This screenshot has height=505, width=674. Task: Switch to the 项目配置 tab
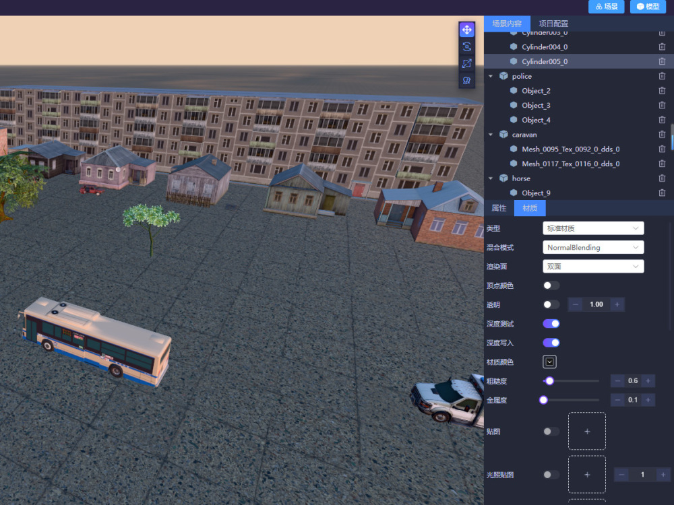click(x=553, y=24)
